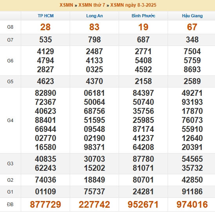
Task: Click G3 number 35732
Action: pos(192,168)
